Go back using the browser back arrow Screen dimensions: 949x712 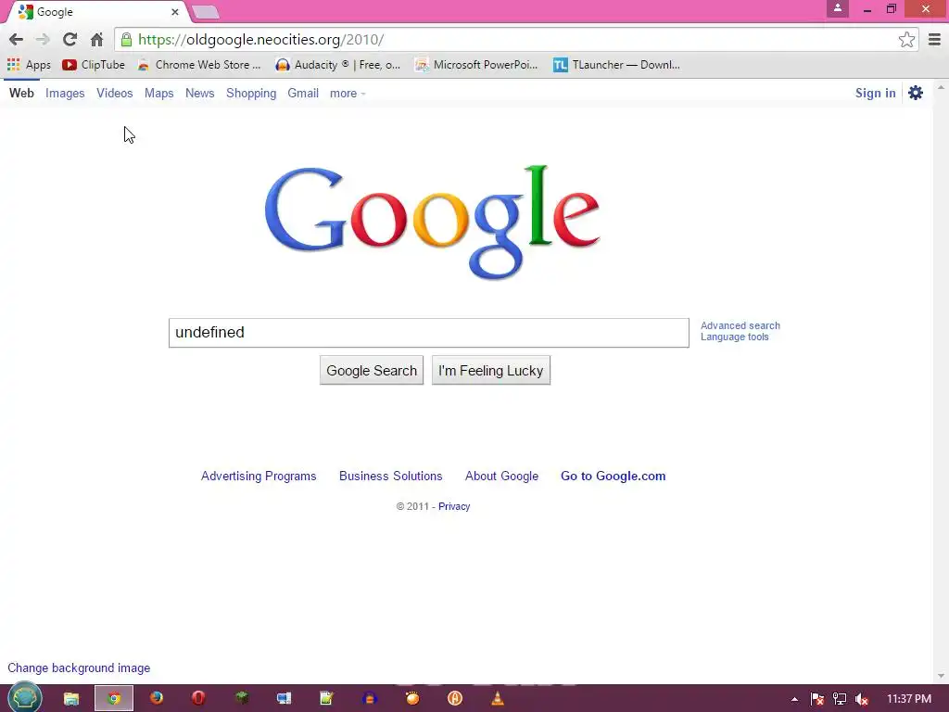click(x=16, y=40)
